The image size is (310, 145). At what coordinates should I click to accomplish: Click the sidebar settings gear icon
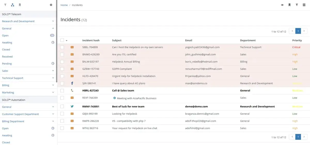click(51, 5)
